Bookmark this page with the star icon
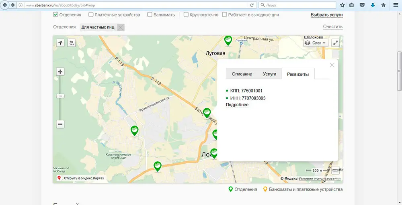This screenshot has width=402, height=205. (x=342, y=5)
